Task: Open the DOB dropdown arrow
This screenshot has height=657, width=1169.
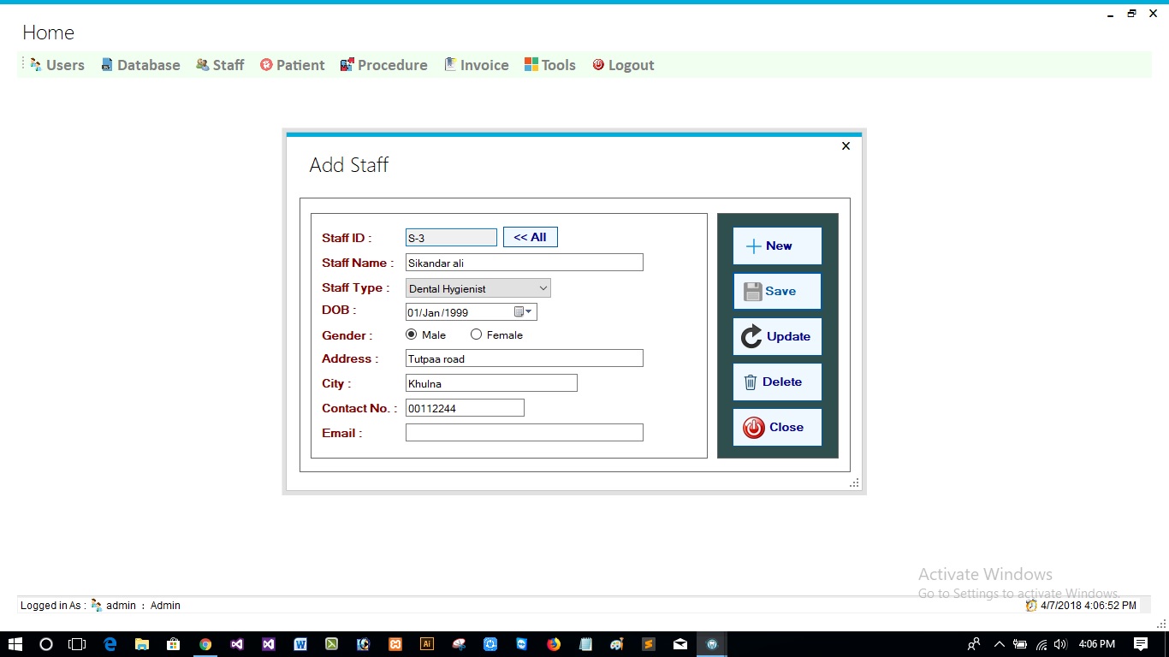Action: coord(529,311)
